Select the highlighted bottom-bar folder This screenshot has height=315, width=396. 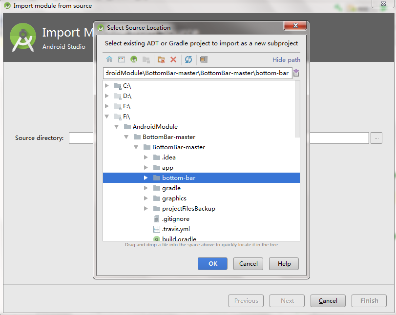(201, 178)
